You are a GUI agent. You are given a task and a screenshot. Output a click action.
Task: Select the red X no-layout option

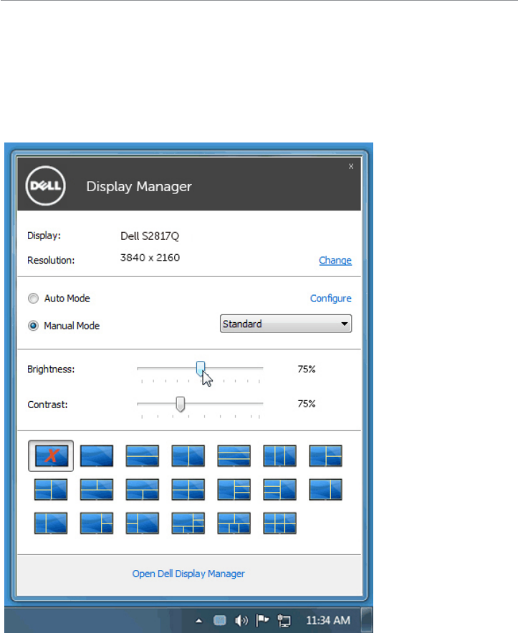point(51,456)
